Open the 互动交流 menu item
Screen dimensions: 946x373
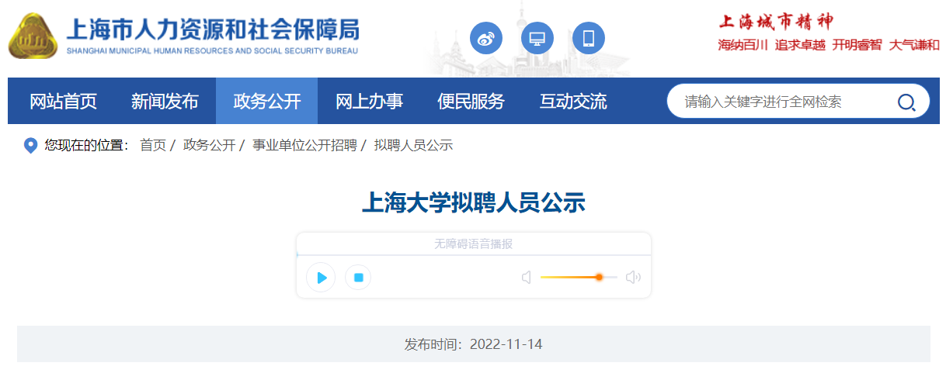pyautogui.click(x=573, y=101)
